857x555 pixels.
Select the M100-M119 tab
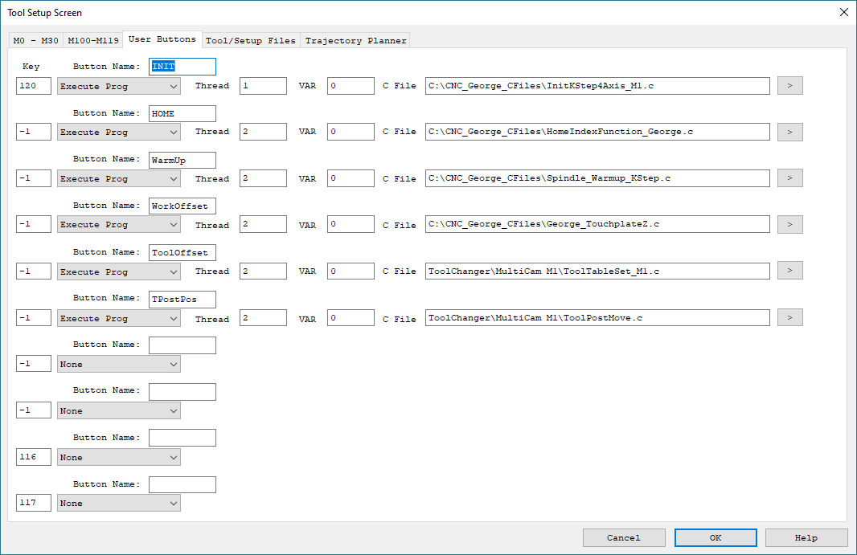pyautogui.click(x=93, y=41)
